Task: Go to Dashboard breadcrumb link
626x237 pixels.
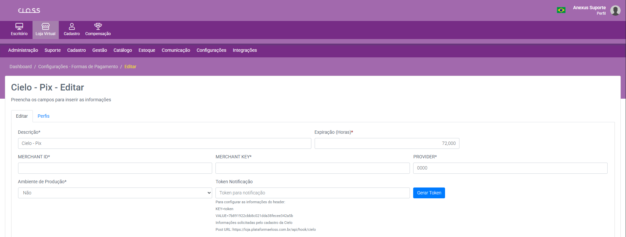Action: [x=21, y=67]
